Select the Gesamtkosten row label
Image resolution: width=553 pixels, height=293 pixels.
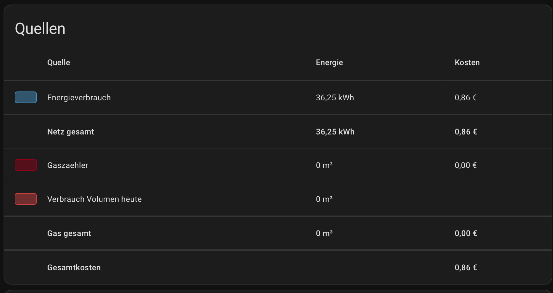[74, 268]
